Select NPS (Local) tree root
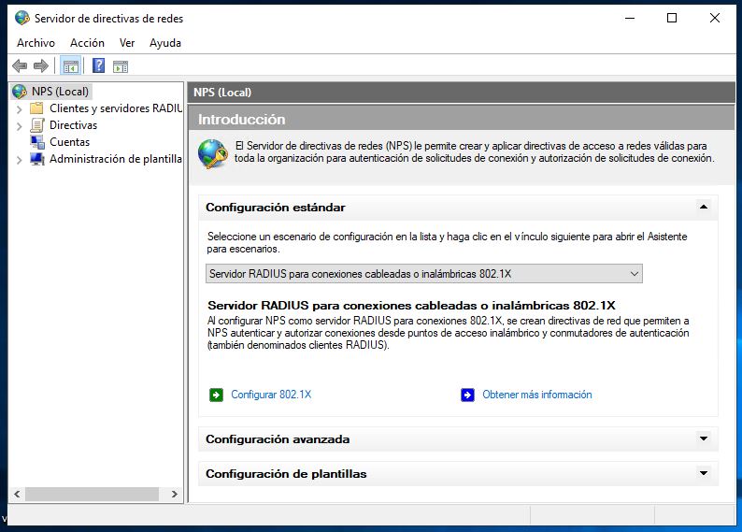 [x=60, y=92]
